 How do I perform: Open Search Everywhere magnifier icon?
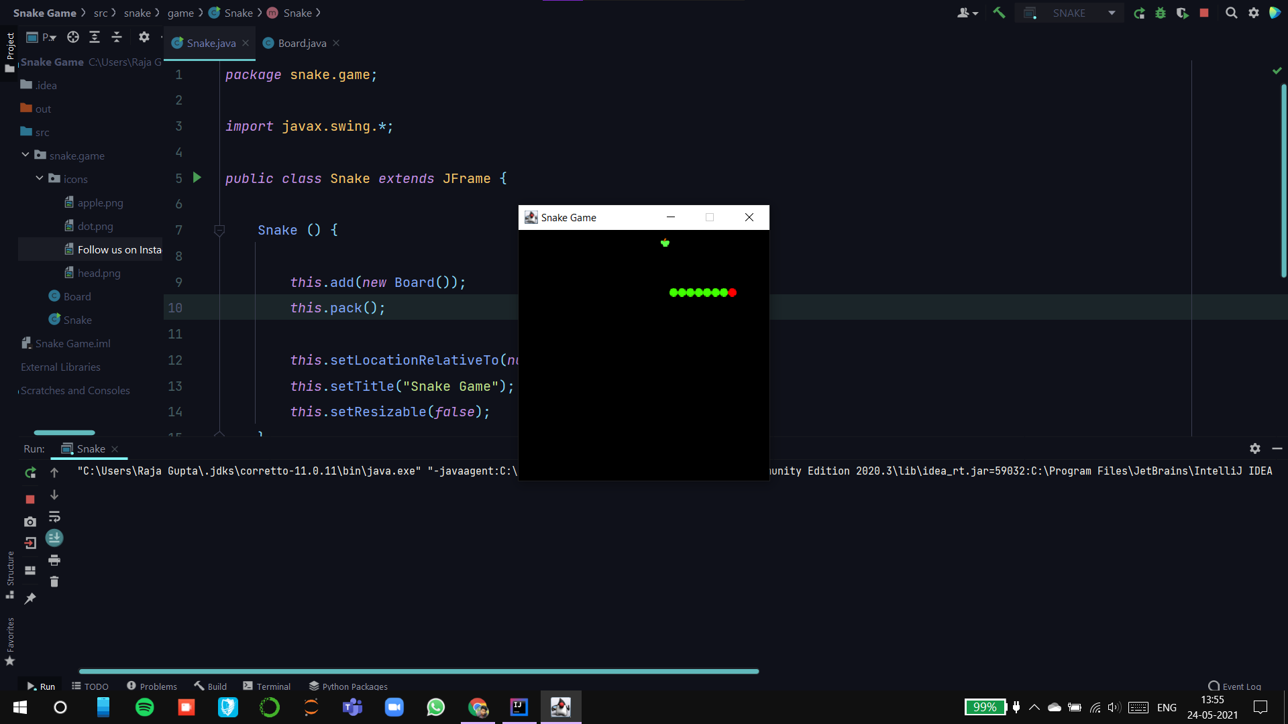(1231, 13)
